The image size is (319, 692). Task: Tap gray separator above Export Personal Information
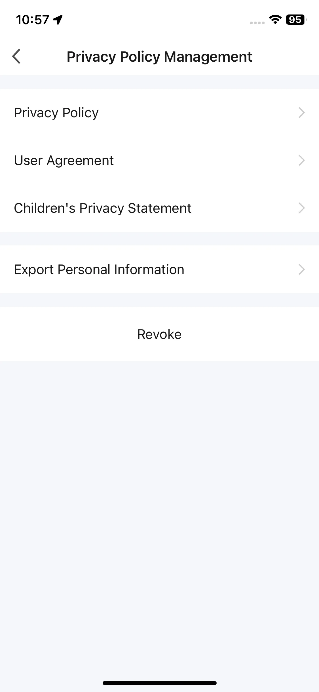point(159,239)
